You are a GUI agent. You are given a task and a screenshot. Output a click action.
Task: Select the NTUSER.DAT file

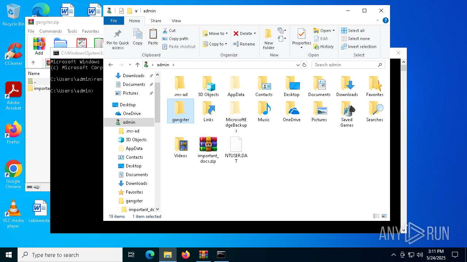tap(236, 150)
